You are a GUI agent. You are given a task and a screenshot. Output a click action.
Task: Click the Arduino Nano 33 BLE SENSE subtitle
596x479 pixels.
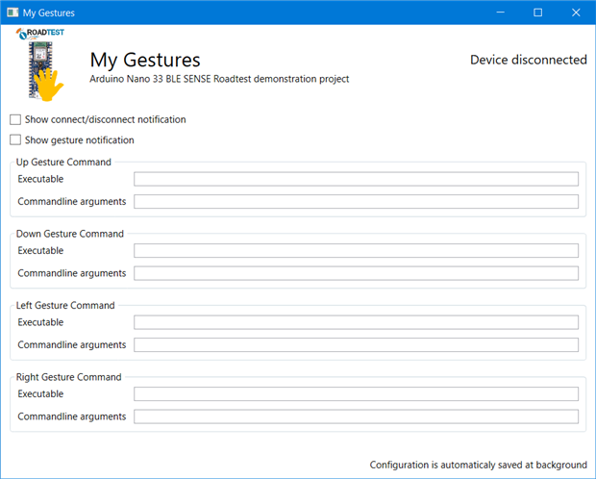coord(218,79)
